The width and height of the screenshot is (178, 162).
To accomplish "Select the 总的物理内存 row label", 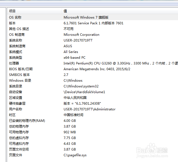I will click(19, 126).
